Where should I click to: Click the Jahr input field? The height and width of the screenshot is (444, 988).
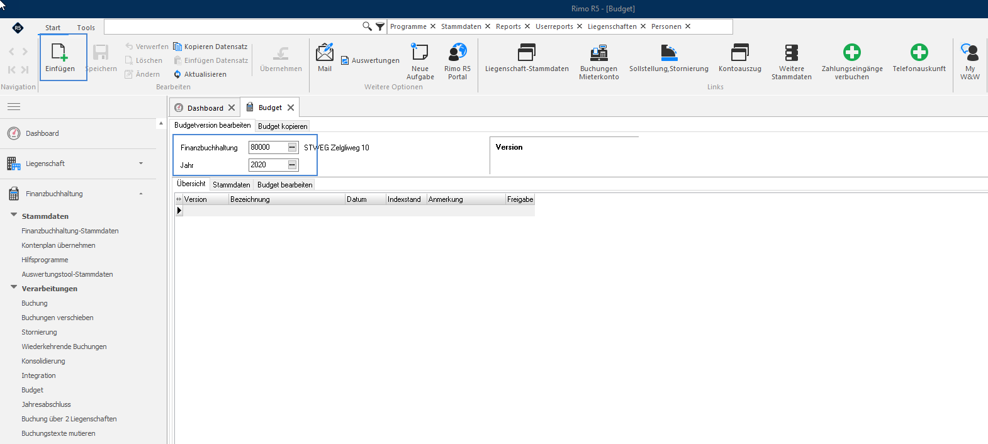[268, 165]
